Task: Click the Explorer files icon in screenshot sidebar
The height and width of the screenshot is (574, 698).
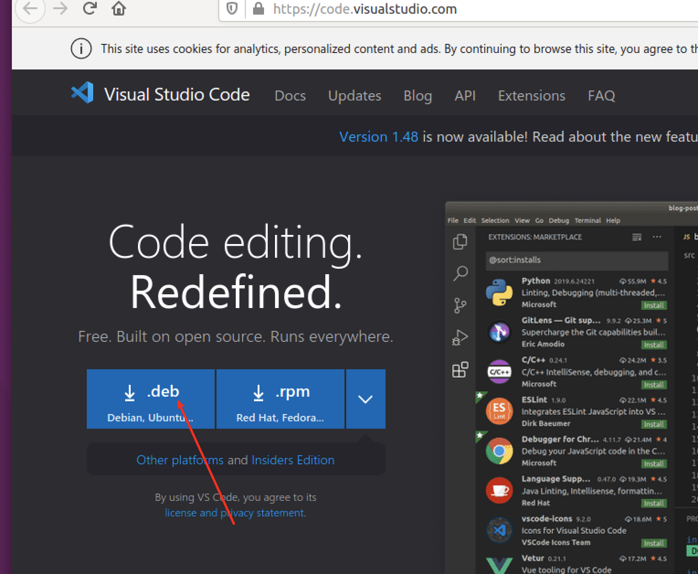Action: [460, 242]
